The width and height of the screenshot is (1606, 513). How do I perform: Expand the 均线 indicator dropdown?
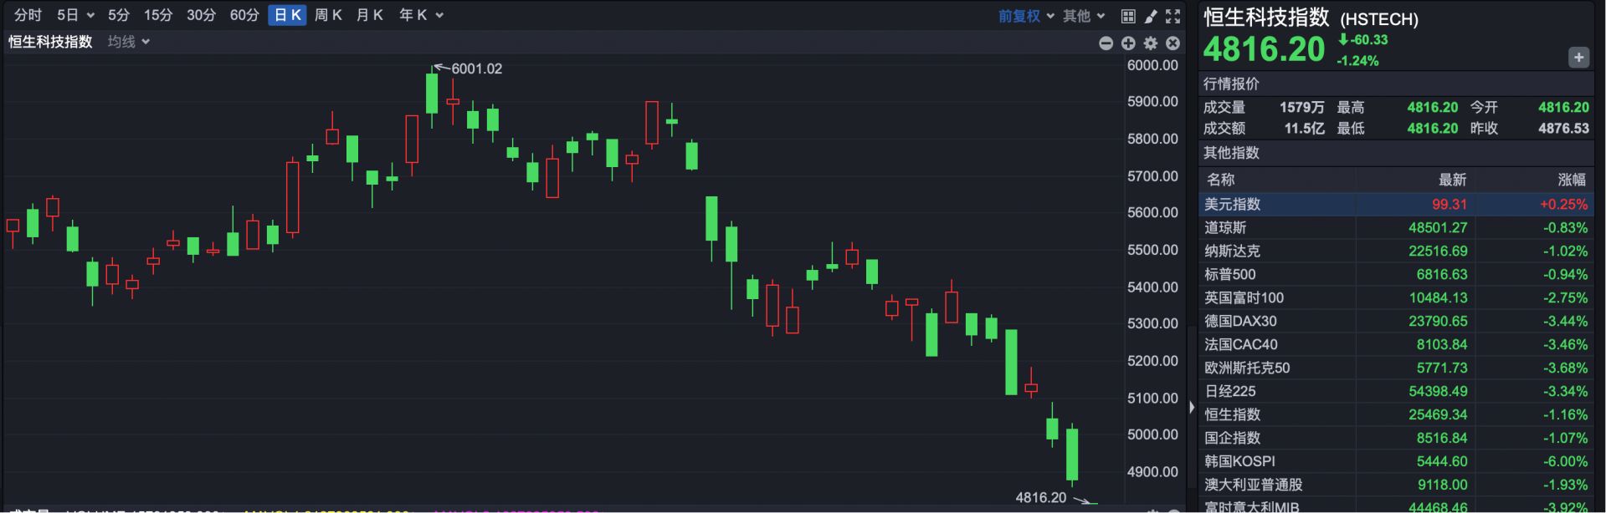click(x=129, y=42)
